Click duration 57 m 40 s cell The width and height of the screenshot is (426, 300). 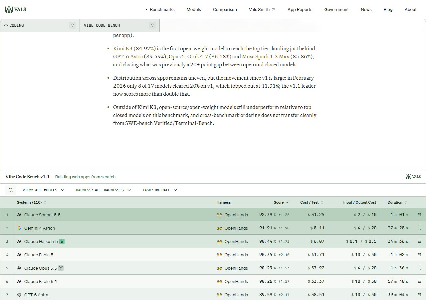pos(398,281)
